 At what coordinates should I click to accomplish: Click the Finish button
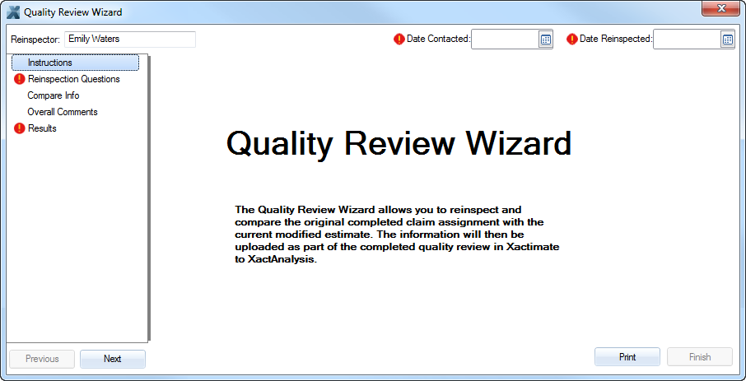click(700, 357)
